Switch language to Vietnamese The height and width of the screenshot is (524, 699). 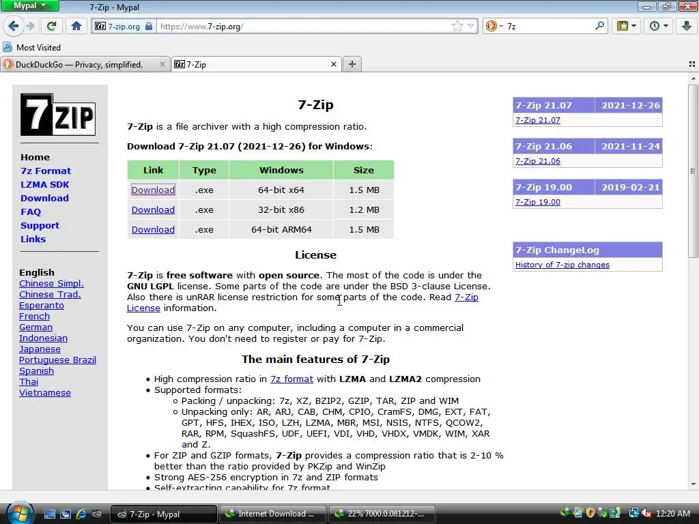pyautogui.click(x=45, y=393)
